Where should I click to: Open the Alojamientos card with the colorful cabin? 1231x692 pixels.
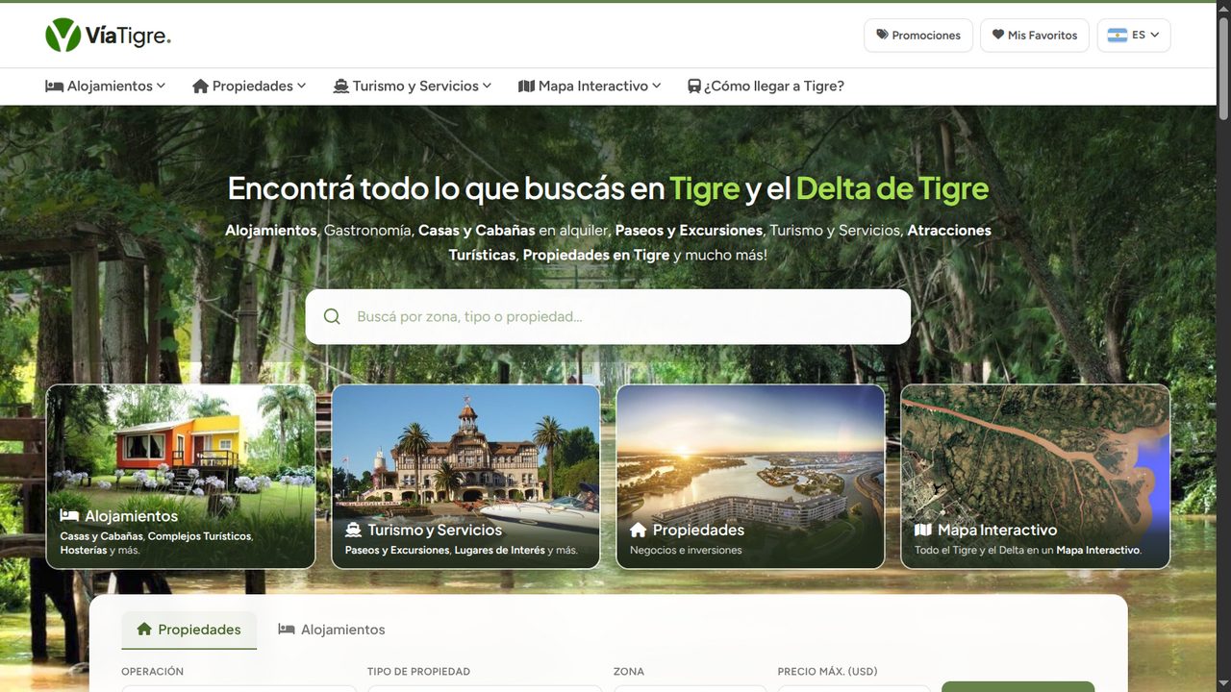181,477
